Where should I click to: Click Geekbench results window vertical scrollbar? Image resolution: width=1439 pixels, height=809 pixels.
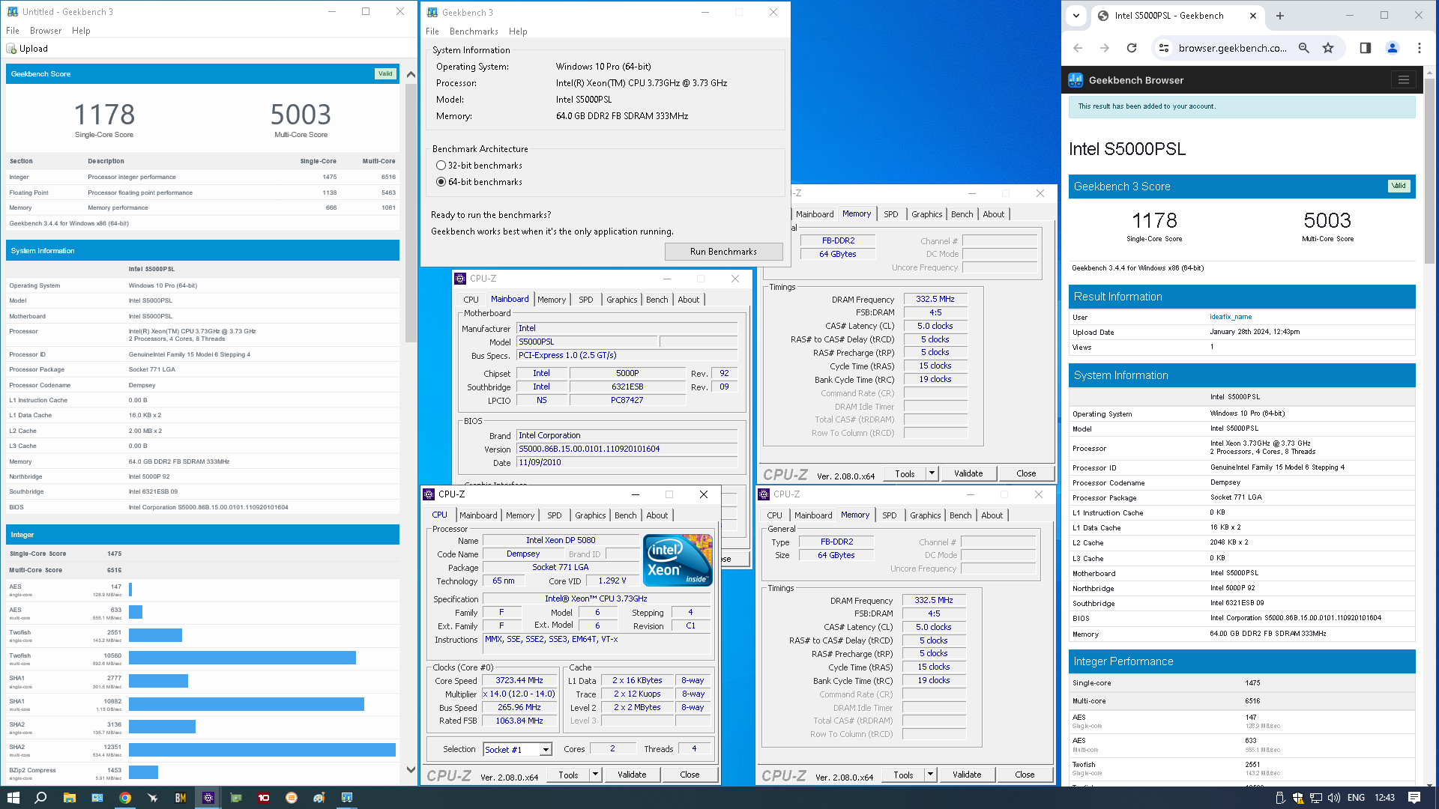[411, 212]
